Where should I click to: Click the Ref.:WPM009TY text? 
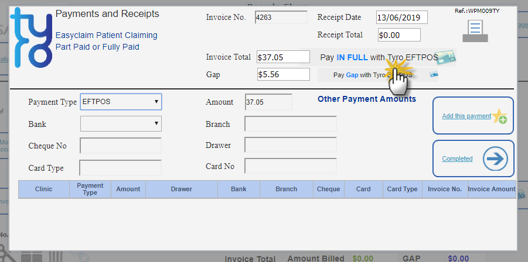477,11
